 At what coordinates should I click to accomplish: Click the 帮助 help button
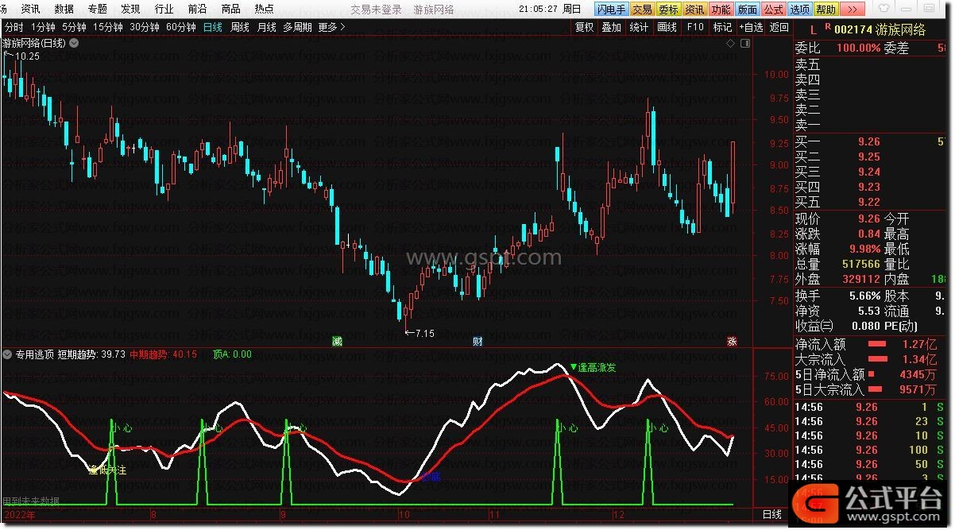coord(825,10)
